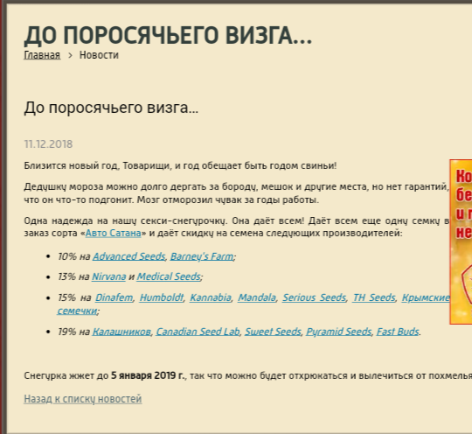The height and width of the screenshot is (434, 472).
Task: Open the Fast Buds link
Action: click(x=398, y=332)
